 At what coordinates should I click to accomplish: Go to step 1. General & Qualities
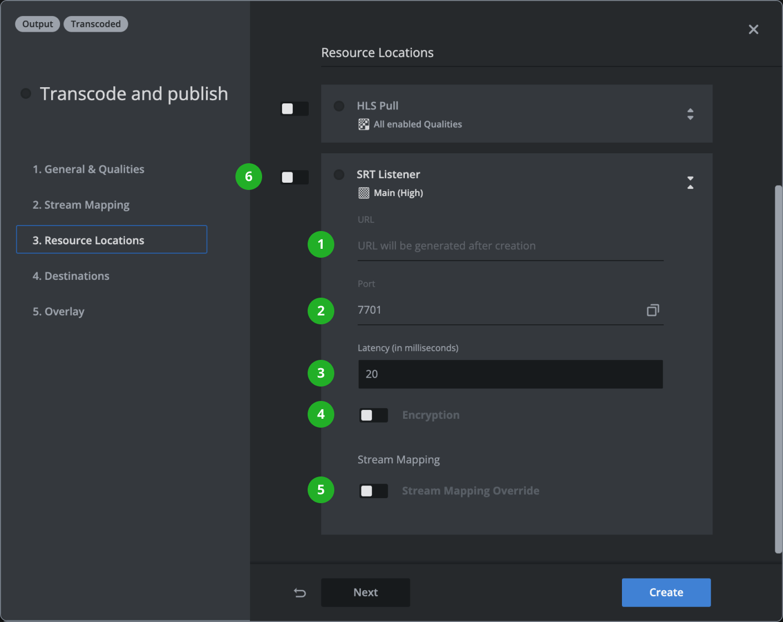pyautogui.click(x=88, y=169)
